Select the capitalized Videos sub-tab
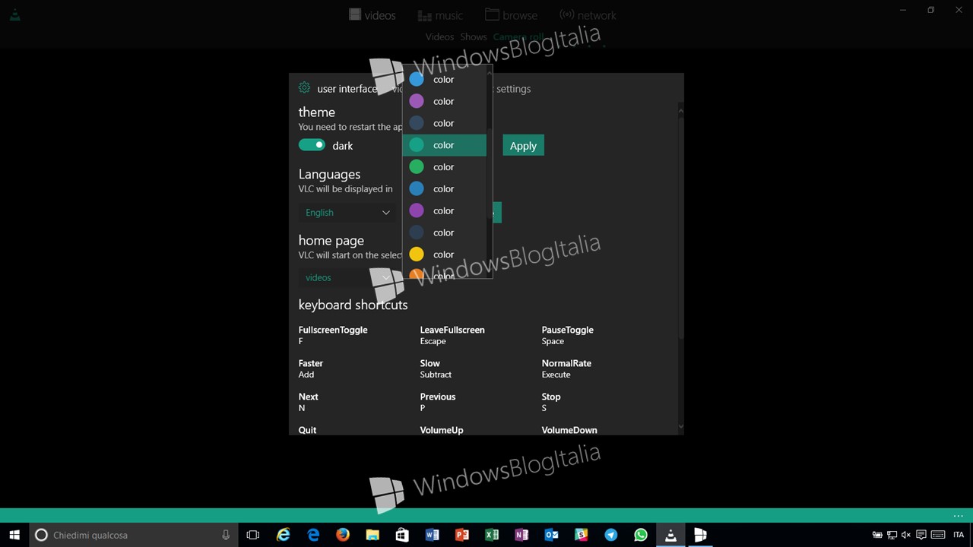Viewport: 973px width, 547px height. 439,36
